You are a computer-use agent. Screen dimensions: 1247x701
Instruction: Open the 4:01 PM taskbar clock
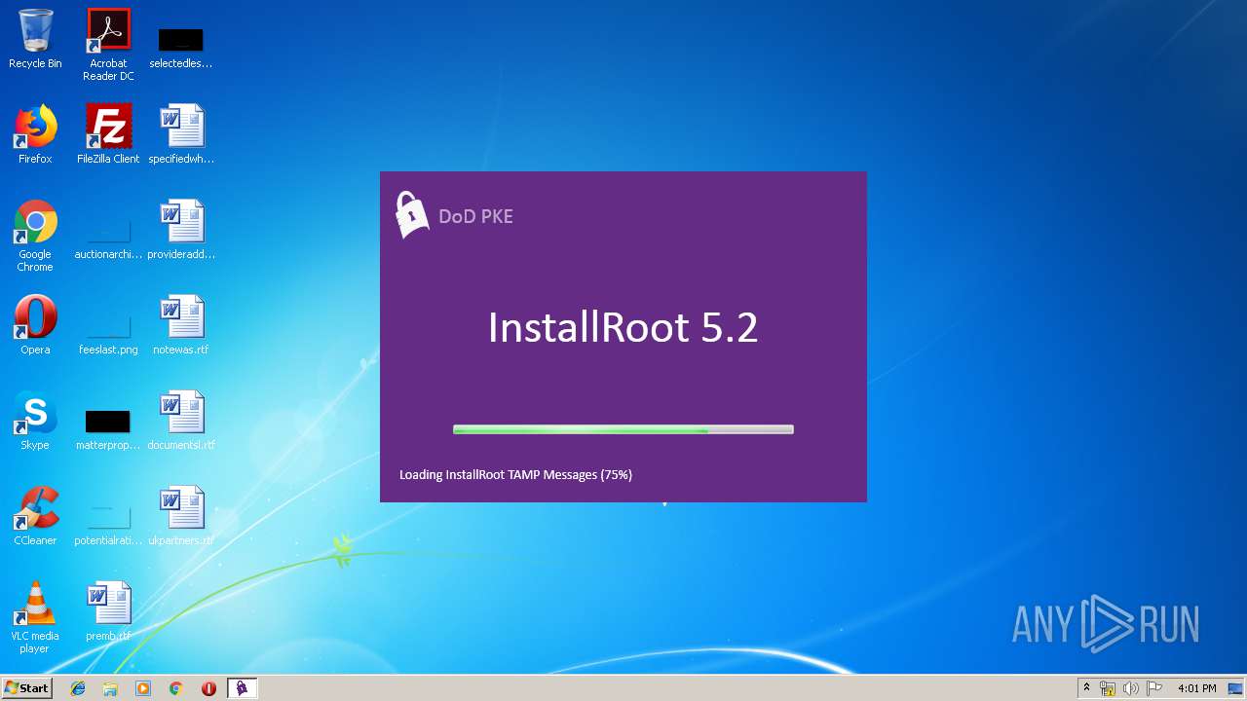tap(1196, 688)
